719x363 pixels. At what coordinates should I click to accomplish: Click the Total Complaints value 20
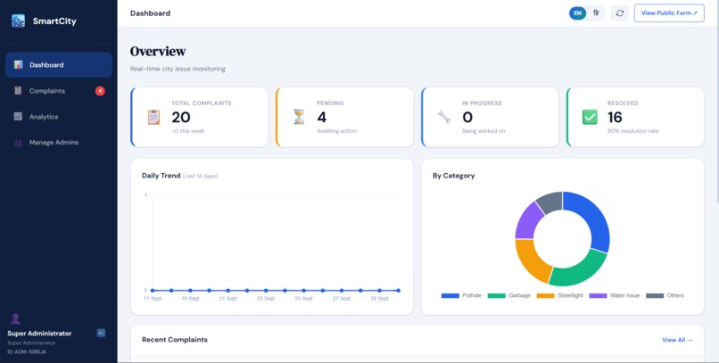[x=181, y=118]
